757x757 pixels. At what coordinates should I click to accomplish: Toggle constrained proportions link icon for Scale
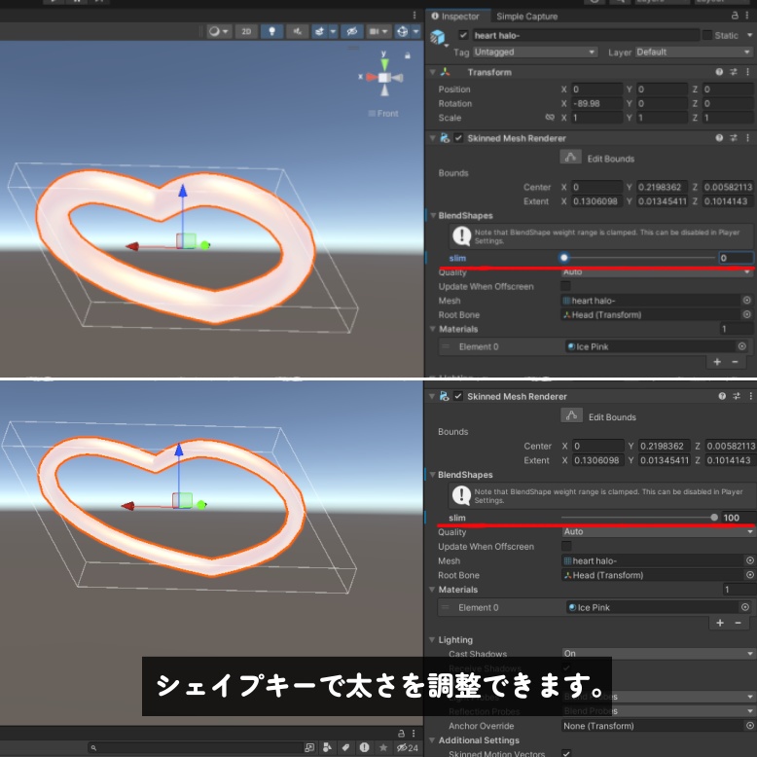[550, 118]
